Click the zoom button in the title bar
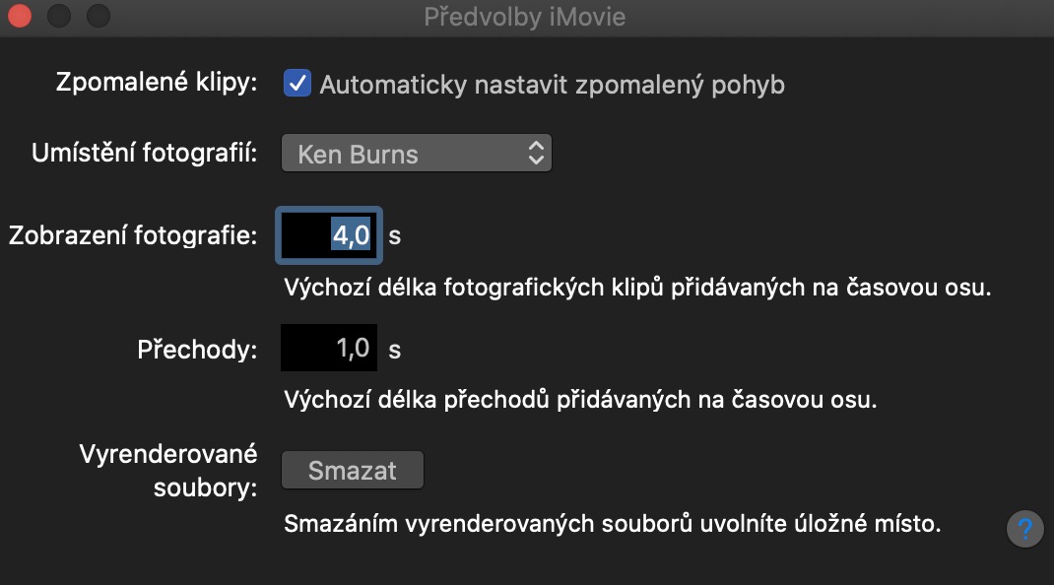 coord(99,16)
